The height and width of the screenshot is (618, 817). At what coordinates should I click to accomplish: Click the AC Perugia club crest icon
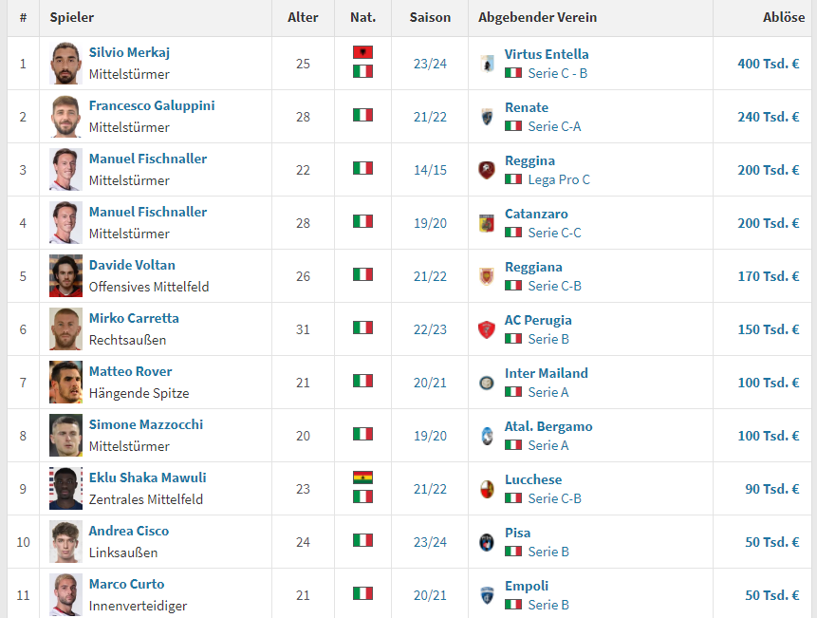[x=487, y=329]
